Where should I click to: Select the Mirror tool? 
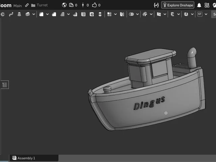pos(122,14)
